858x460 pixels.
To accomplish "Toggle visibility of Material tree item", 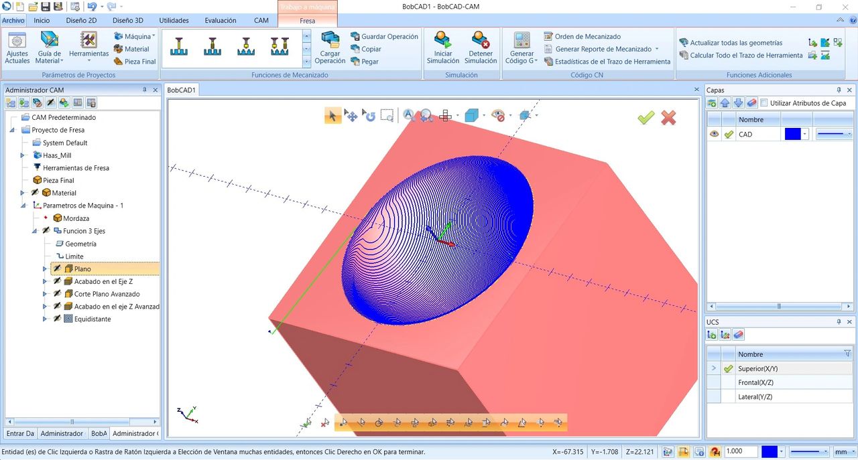I will [x=35, y=193].
